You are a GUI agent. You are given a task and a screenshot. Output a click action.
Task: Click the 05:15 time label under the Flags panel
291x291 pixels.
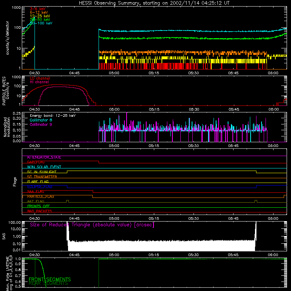pyautogui.click(x=154, y=219)
